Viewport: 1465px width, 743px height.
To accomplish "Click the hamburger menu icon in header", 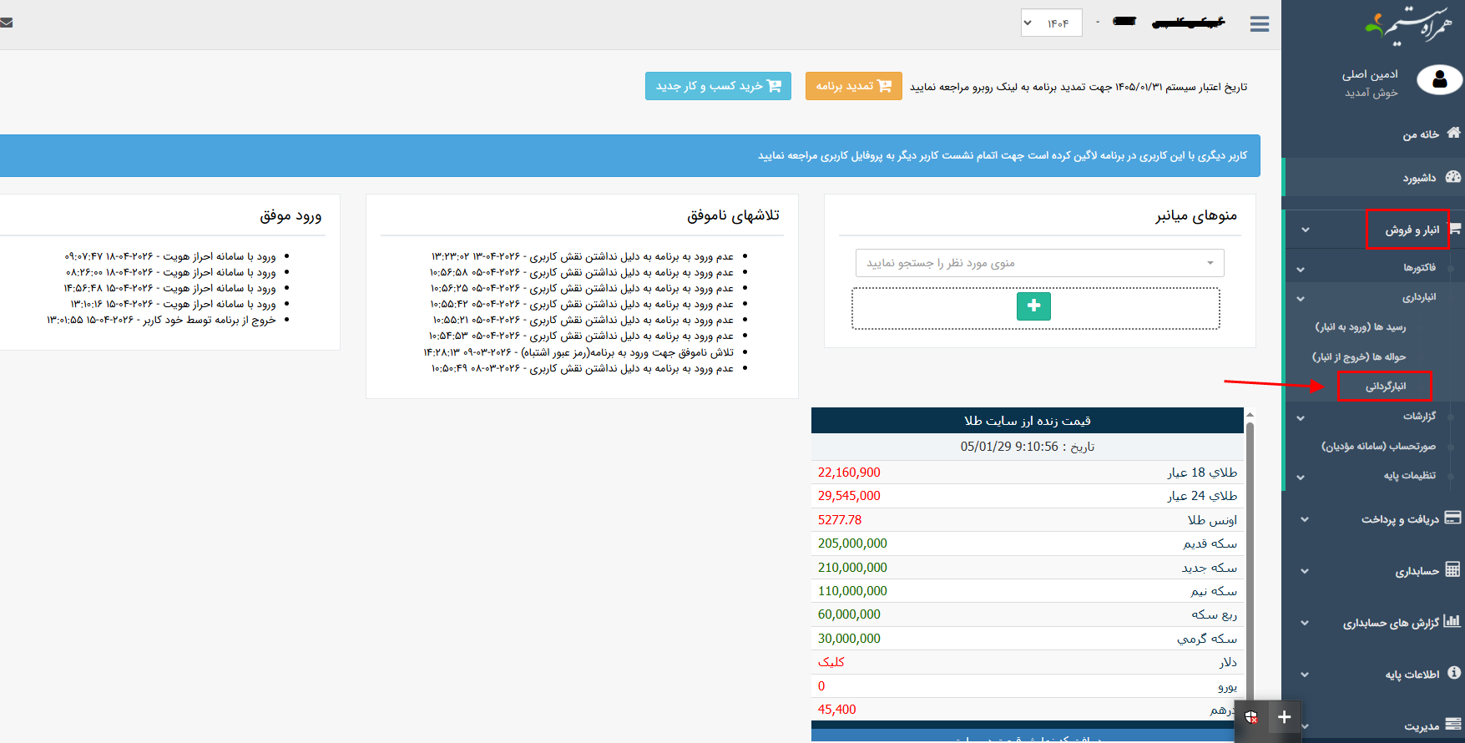I will pos(1260,24).
